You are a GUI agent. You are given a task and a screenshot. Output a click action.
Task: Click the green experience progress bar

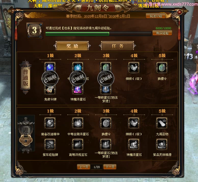pyautogui.click(x=98, y=34)
